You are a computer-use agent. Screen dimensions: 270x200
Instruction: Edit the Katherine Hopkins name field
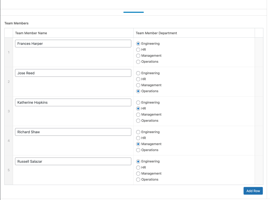pos(73,103)
